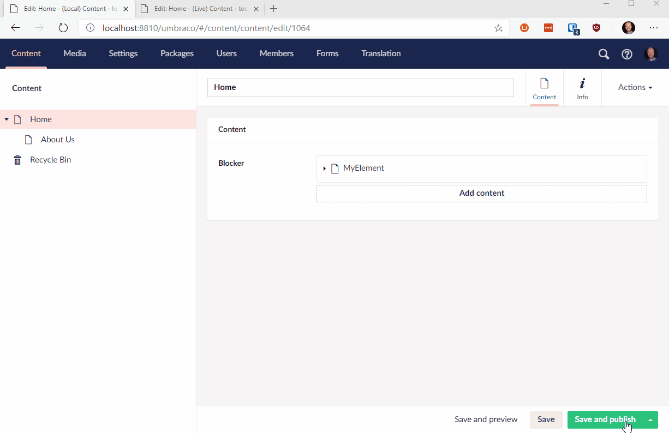
Task: Click the Add content button
Action: pos(481,193)
